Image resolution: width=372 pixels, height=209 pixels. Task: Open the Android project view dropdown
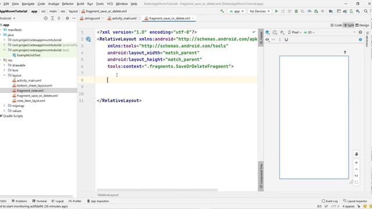[x=8, y=18]
